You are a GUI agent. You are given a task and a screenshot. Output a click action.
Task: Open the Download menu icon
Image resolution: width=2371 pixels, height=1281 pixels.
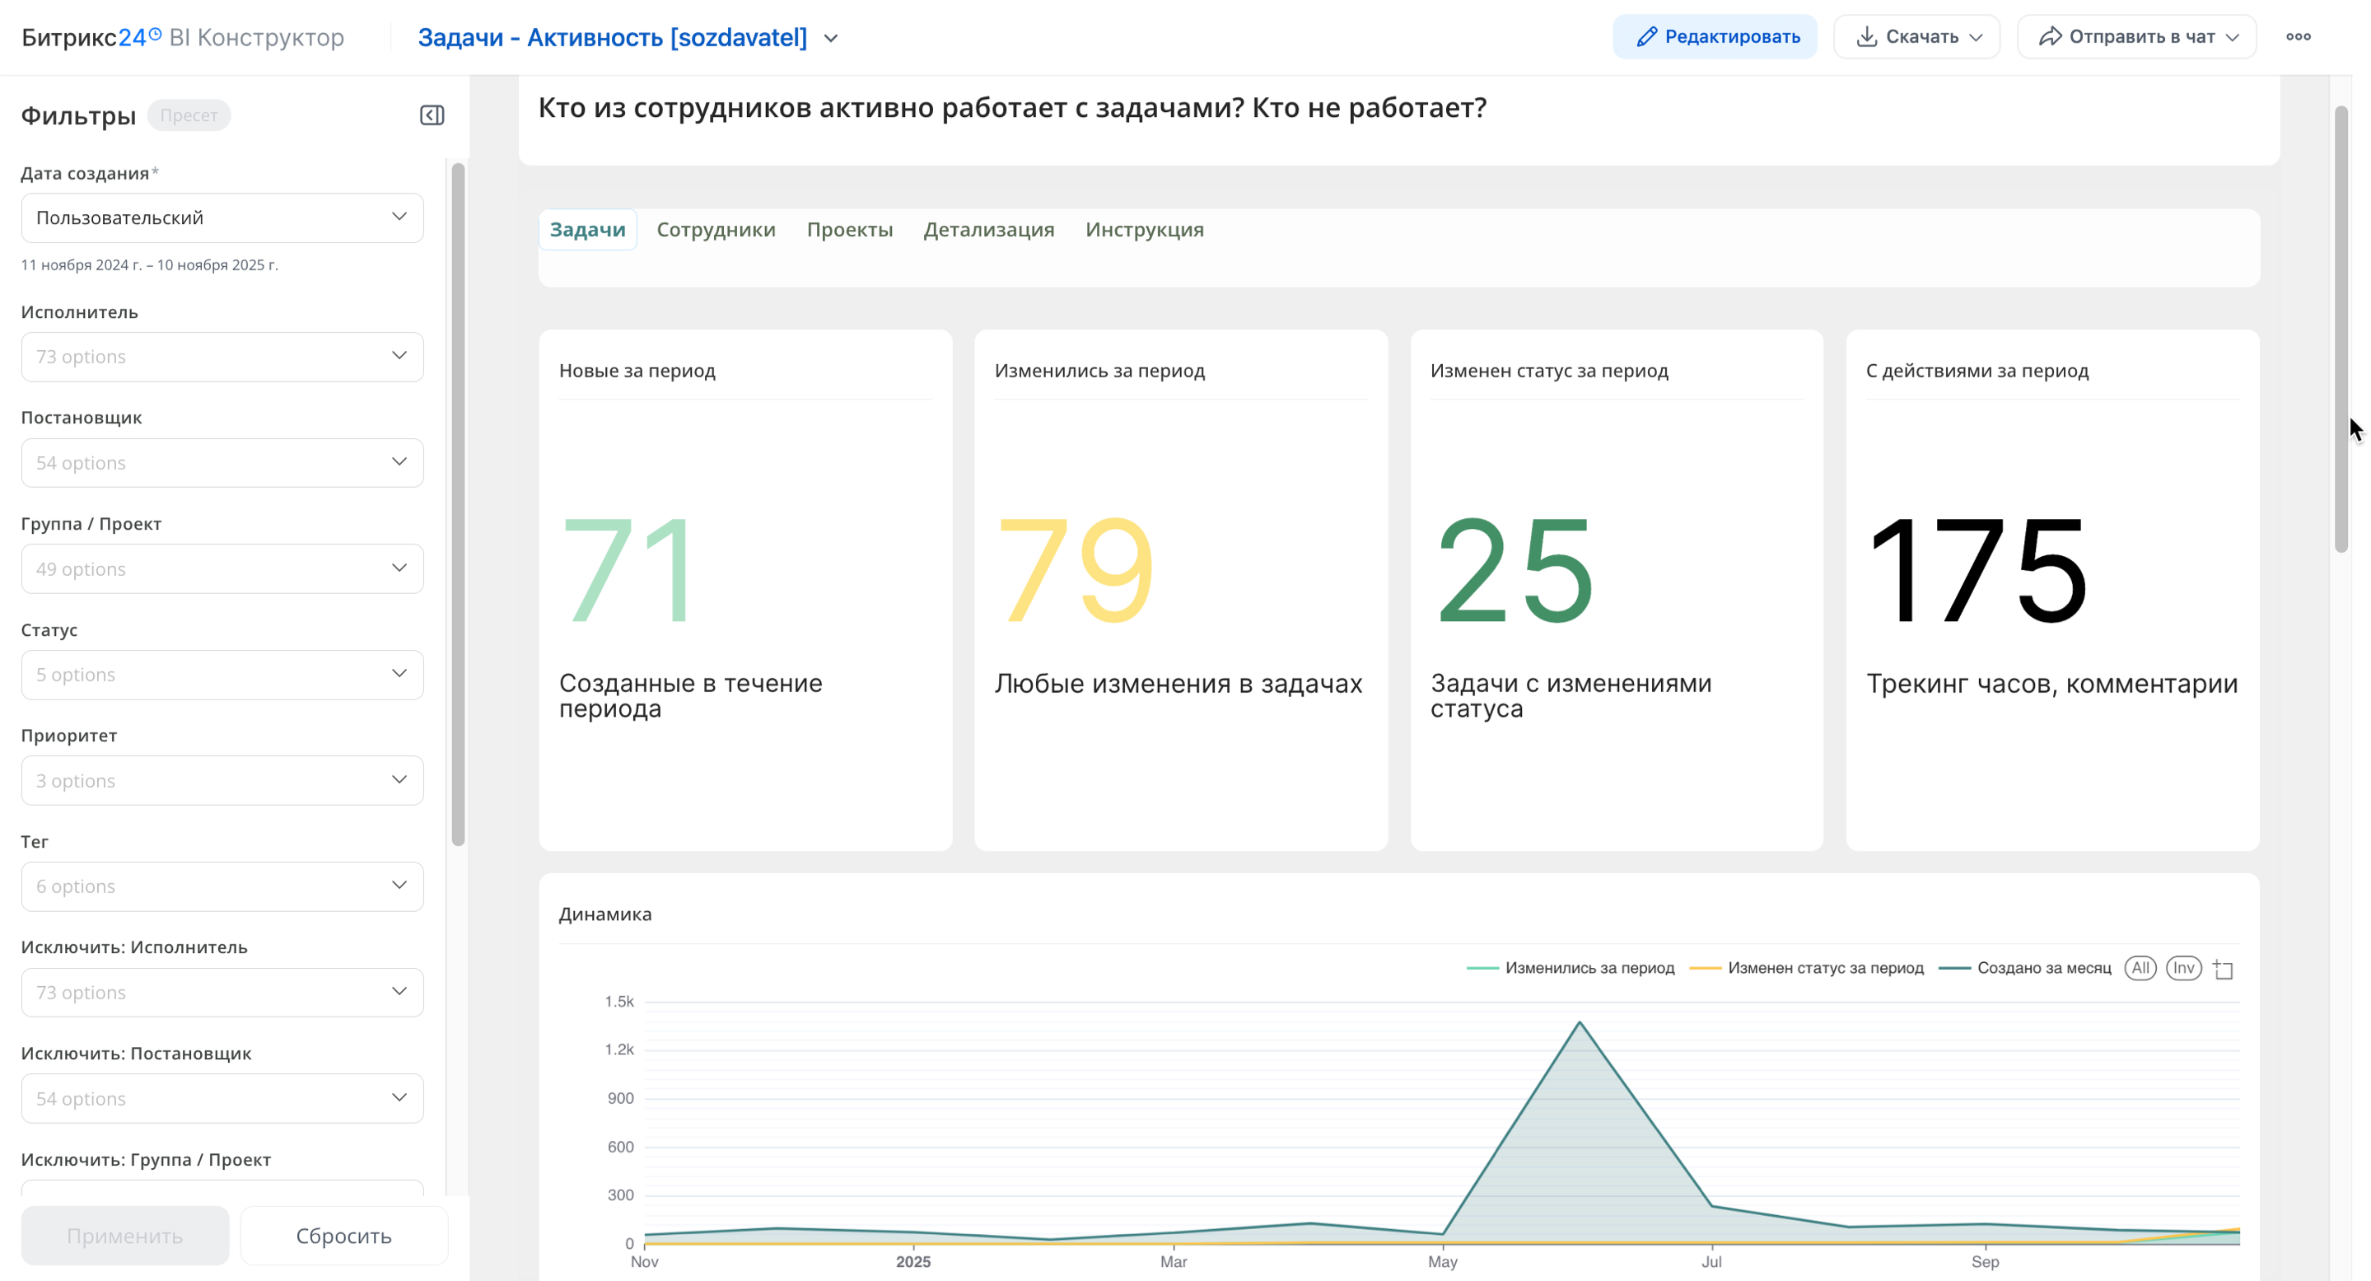pyautogui.click(x=1867, y=37)
